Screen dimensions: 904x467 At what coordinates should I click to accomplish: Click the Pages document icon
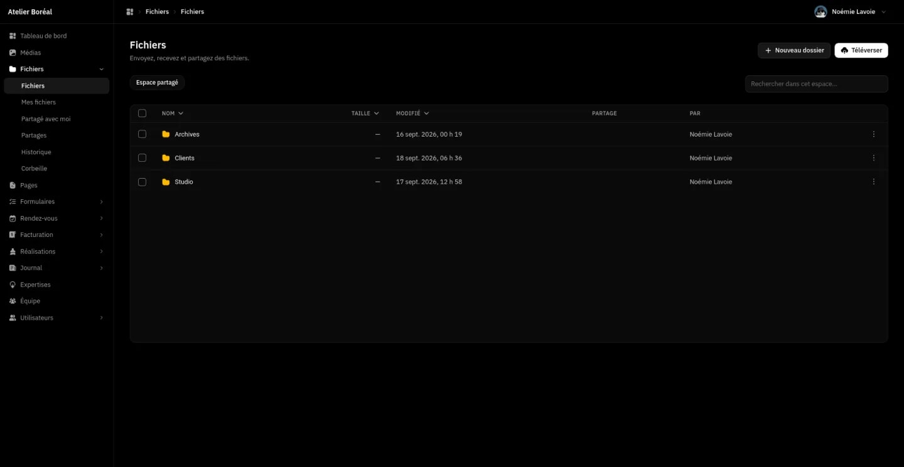[13, 186]
